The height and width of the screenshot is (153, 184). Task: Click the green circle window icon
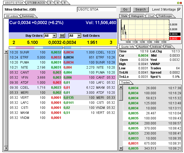click(178, 3)
